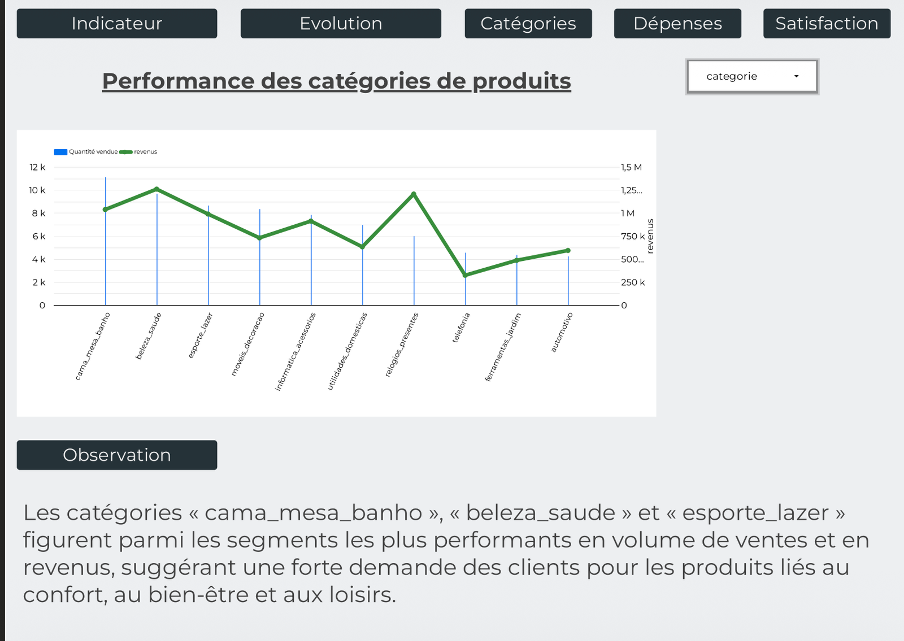This screenshot has height=641, width=904.
Task: Click the revenus line point for automotivo
Action: [x=568, y=250]
